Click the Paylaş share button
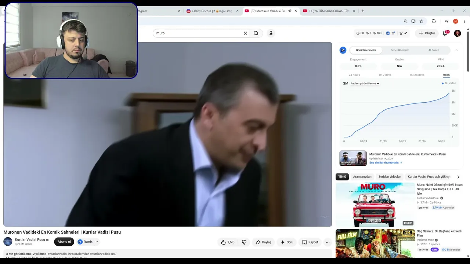The height and width of the screenshot is (264, 470). [263, 242]
